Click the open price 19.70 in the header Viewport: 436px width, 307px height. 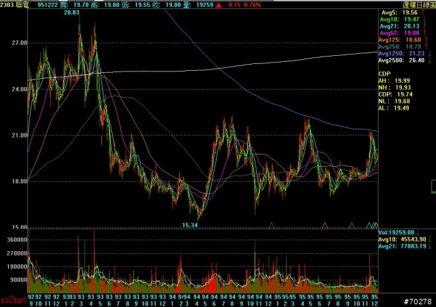point(81,5)
